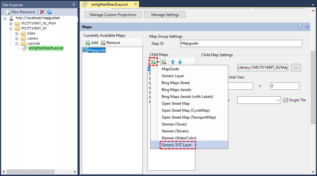Click the add child map icon
Viewport: 317px width, 176px height.
(x=153, y=62)
